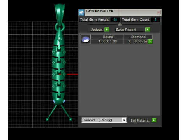The width and height of the screenshot is (187, 140).
Task: Click the Save Report button
Action: (130, 30)
